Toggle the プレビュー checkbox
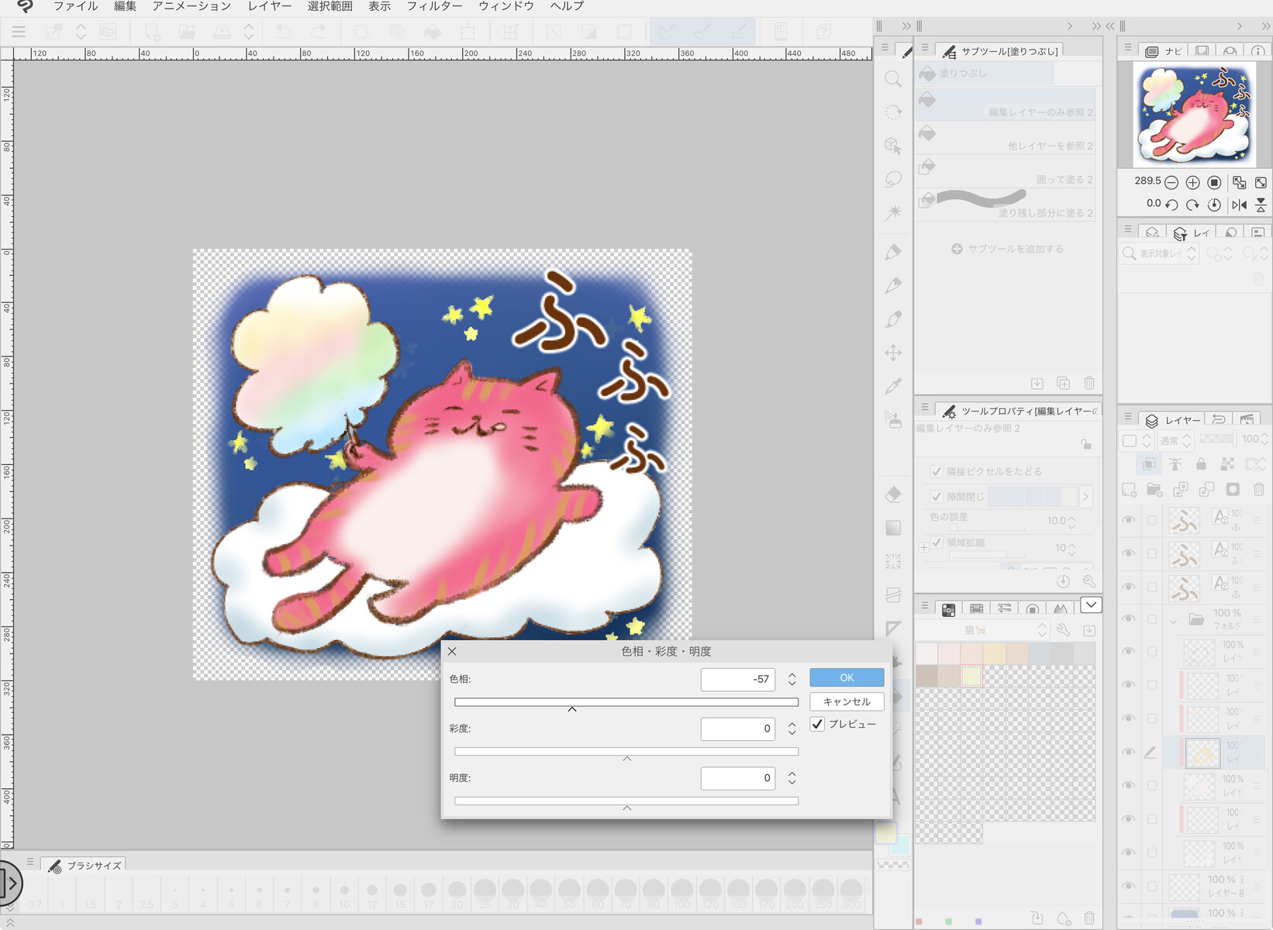This screenshot has width=1273, height=930. pos(817,724)
